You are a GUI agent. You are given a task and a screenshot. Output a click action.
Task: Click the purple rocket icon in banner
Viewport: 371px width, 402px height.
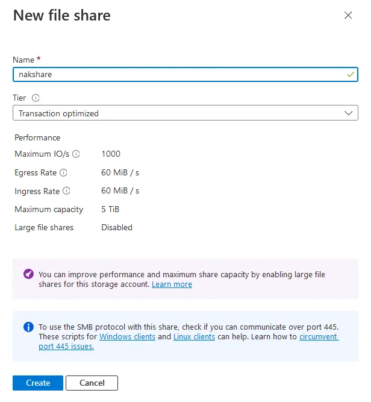[x=28, y=274]
